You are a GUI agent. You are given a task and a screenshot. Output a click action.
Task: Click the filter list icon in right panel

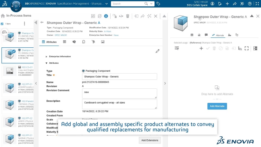(x=177, y=48)
